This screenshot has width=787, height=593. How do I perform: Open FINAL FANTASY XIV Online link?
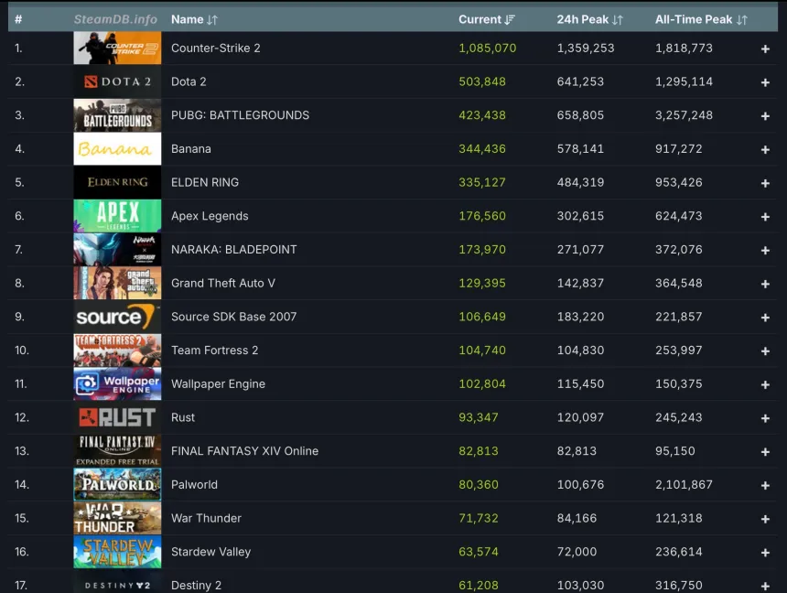point(244,451)
